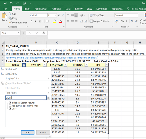
Task: Check Add current selection to filter
Action: 10,106
